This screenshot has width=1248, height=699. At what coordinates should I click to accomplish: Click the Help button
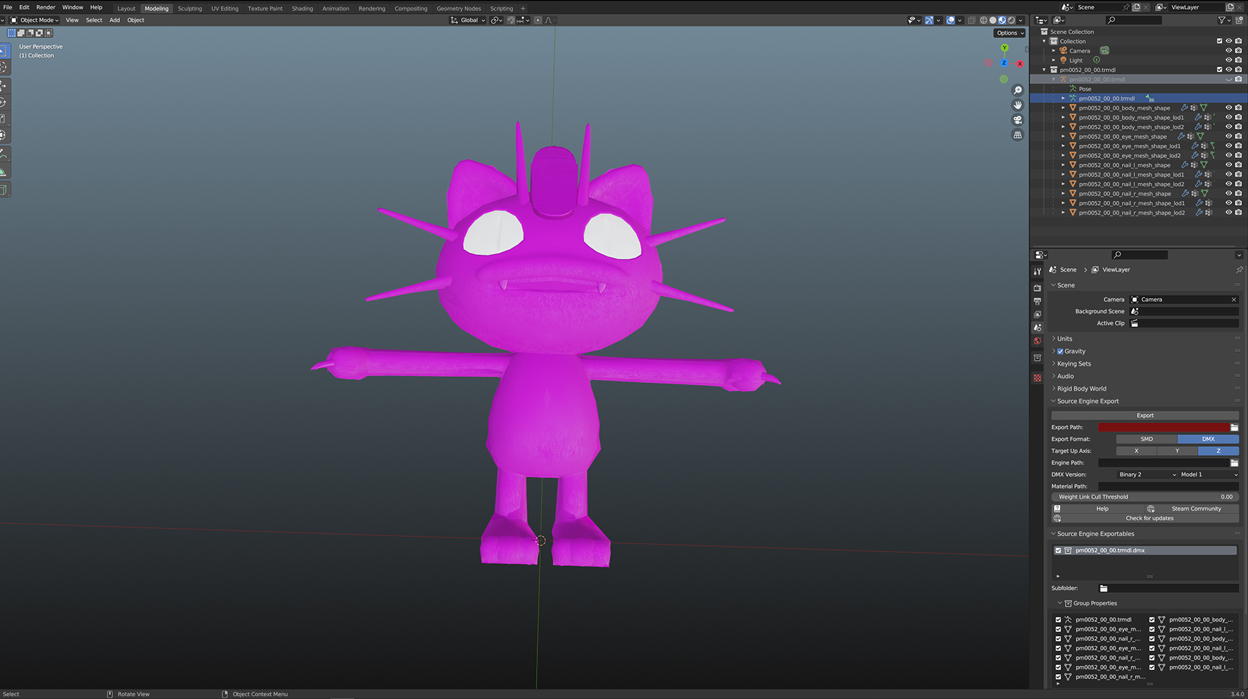pos(1097,508)
